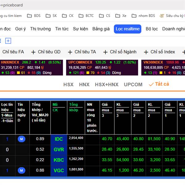Viewport: 185px width, 185px height.
Task: Sort by NN mua ròng 10 phiên header
Action: (92, 117)
